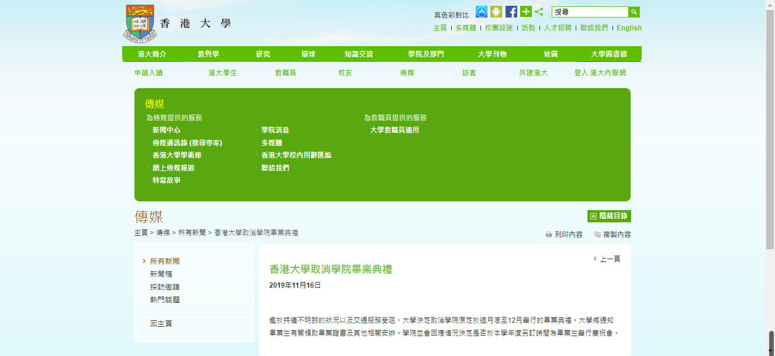Open the 大學刊物 menu

[x=492, y=54]
